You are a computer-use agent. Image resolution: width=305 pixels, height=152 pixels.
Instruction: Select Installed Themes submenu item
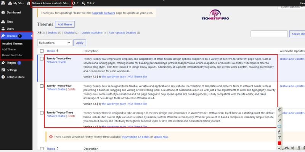(x=12, y=44)
